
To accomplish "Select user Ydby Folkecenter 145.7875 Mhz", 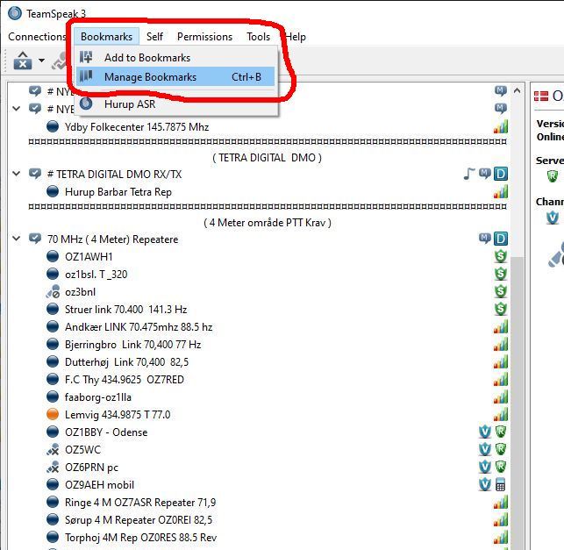I will pos(137,127).
